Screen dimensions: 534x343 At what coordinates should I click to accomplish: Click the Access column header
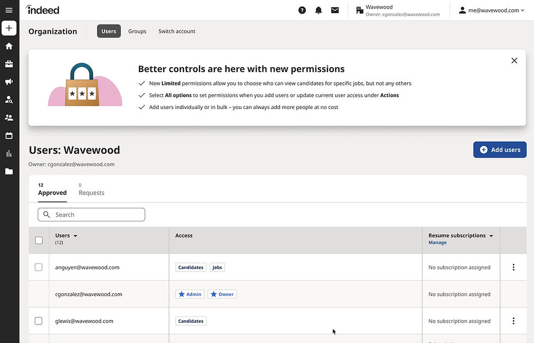pos(184,236)
